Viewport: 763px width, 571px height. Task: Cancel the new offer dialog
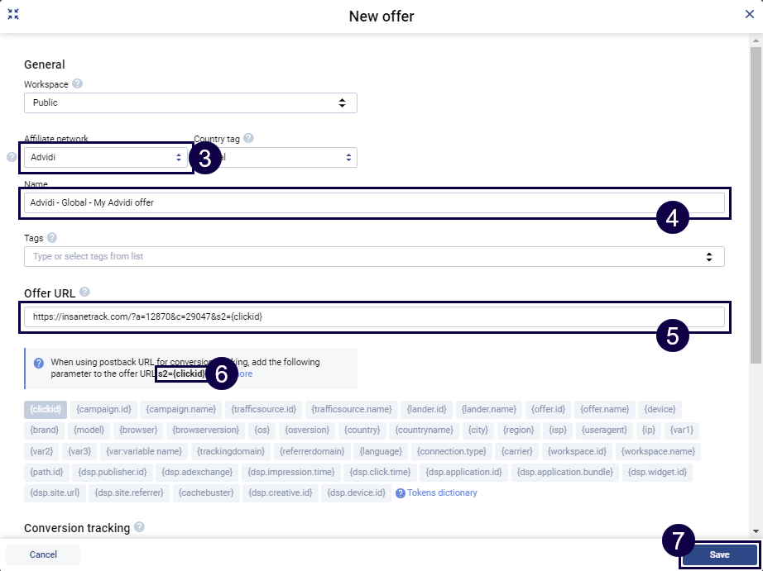(43, 554)
